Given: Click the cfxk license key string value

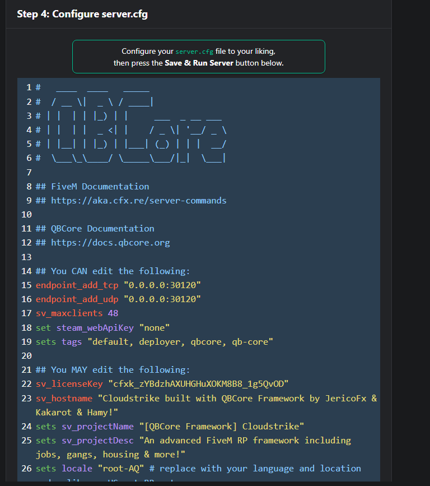Looking at the screenshot, I should [198, 384].
